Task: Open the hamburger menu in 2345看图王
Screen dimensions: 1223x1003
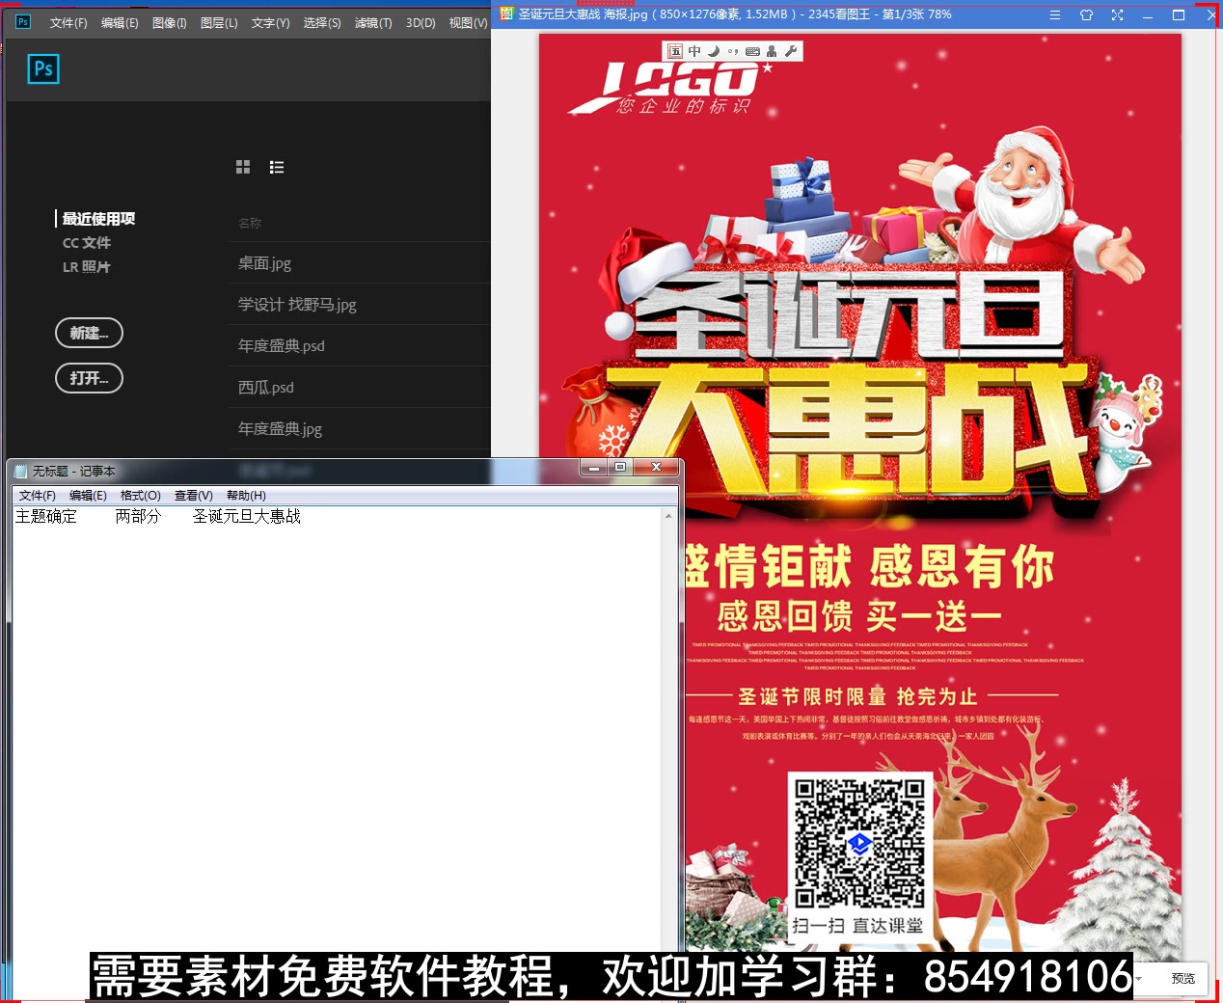Action: (1054, 14)
